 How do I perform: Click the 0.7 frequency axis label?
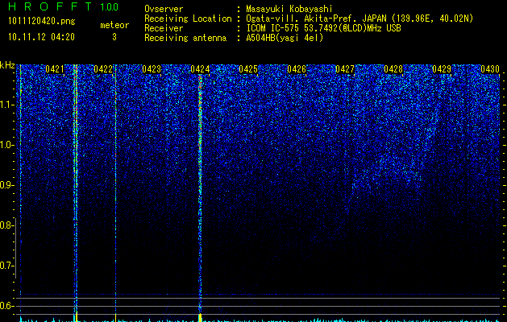coord(6,266)
